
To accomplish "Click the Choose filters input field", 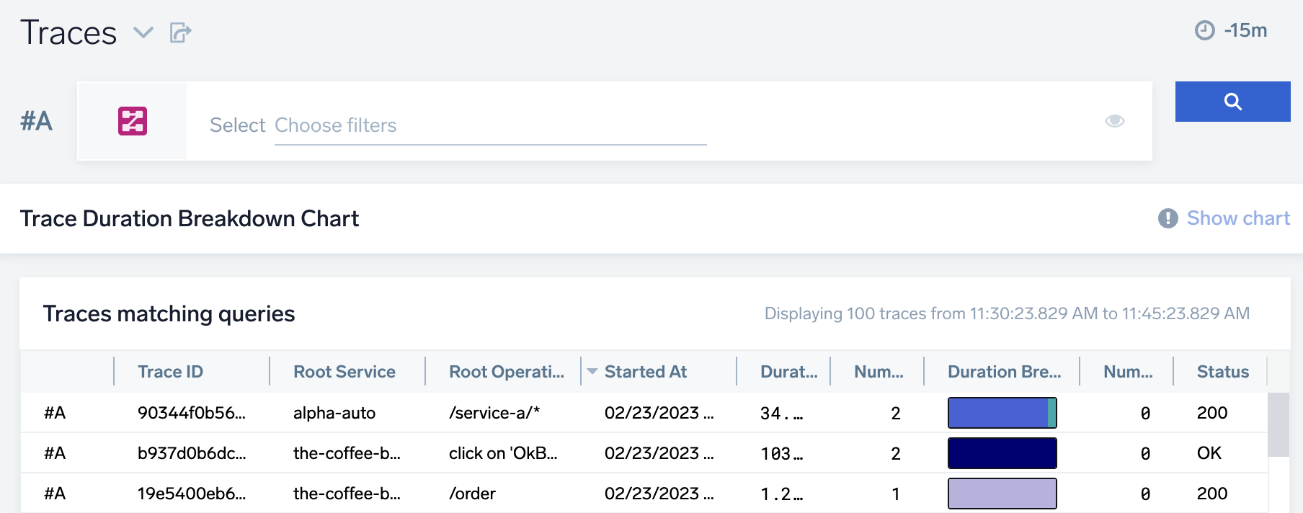I will tap(490, 125).
